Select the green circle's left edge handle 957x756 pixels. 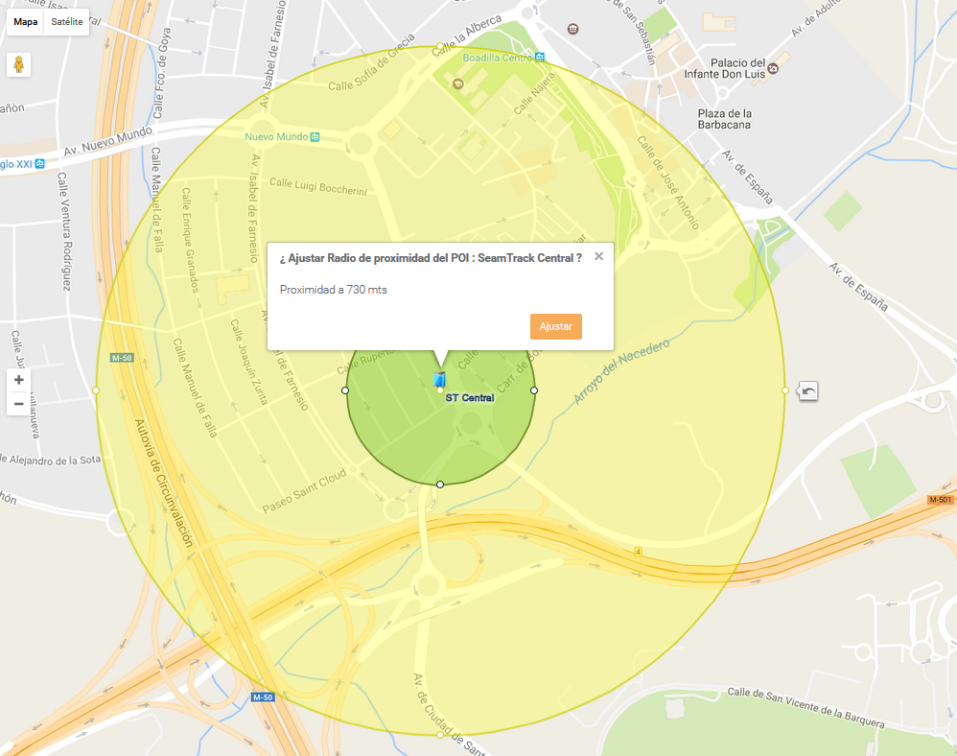(345, 390)
